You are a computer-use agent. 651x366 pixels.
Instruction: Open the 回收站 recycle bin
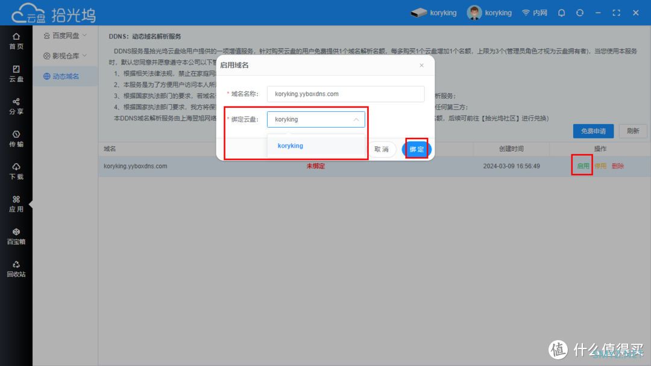pyautogui.click(x=16, y=269)
